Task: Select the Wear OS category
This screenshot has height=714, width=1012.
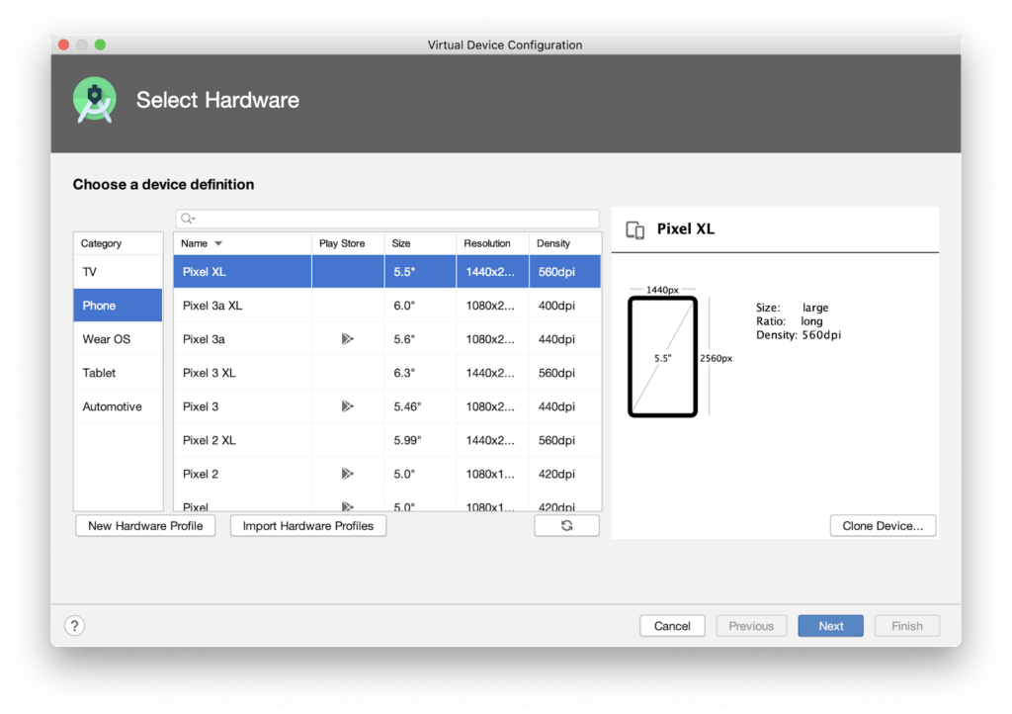Action: coord(118,339)
